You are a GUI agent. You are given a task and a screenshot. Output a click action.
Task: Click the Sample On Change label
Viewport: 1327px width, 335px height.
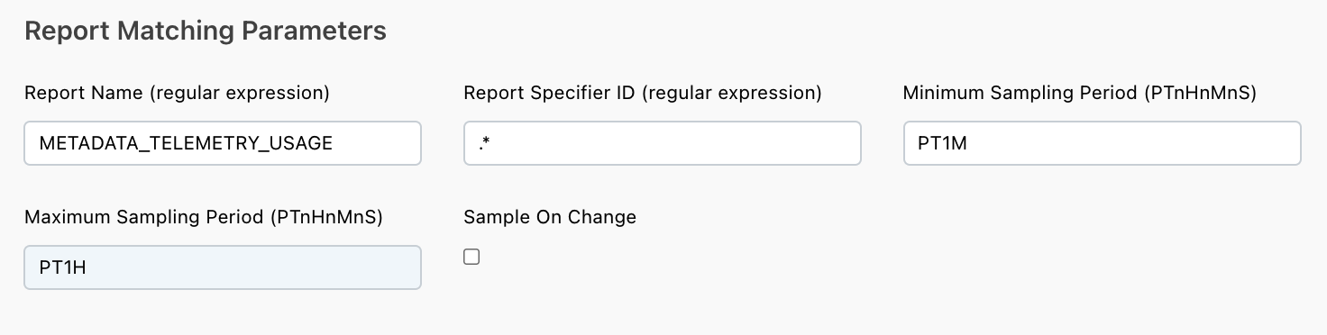tap(550, 217)
